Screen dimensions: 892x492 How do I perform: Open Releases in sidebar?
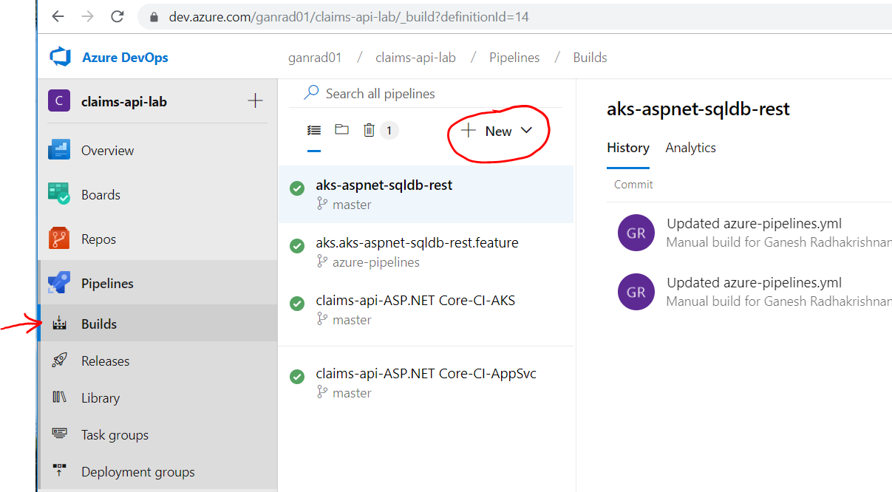[157, 361]
